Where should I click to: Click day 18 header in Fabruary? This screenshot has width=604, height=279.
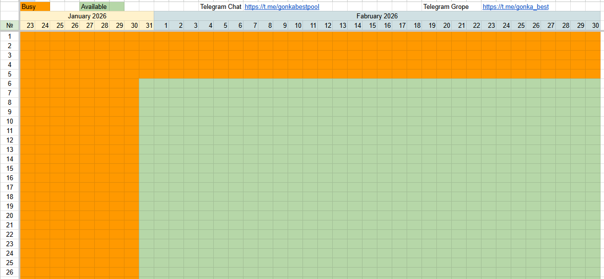pos(417,25)
